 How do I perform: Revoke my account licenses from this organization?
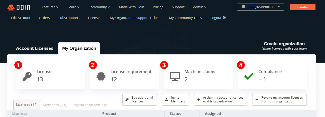tap(279, 100)
